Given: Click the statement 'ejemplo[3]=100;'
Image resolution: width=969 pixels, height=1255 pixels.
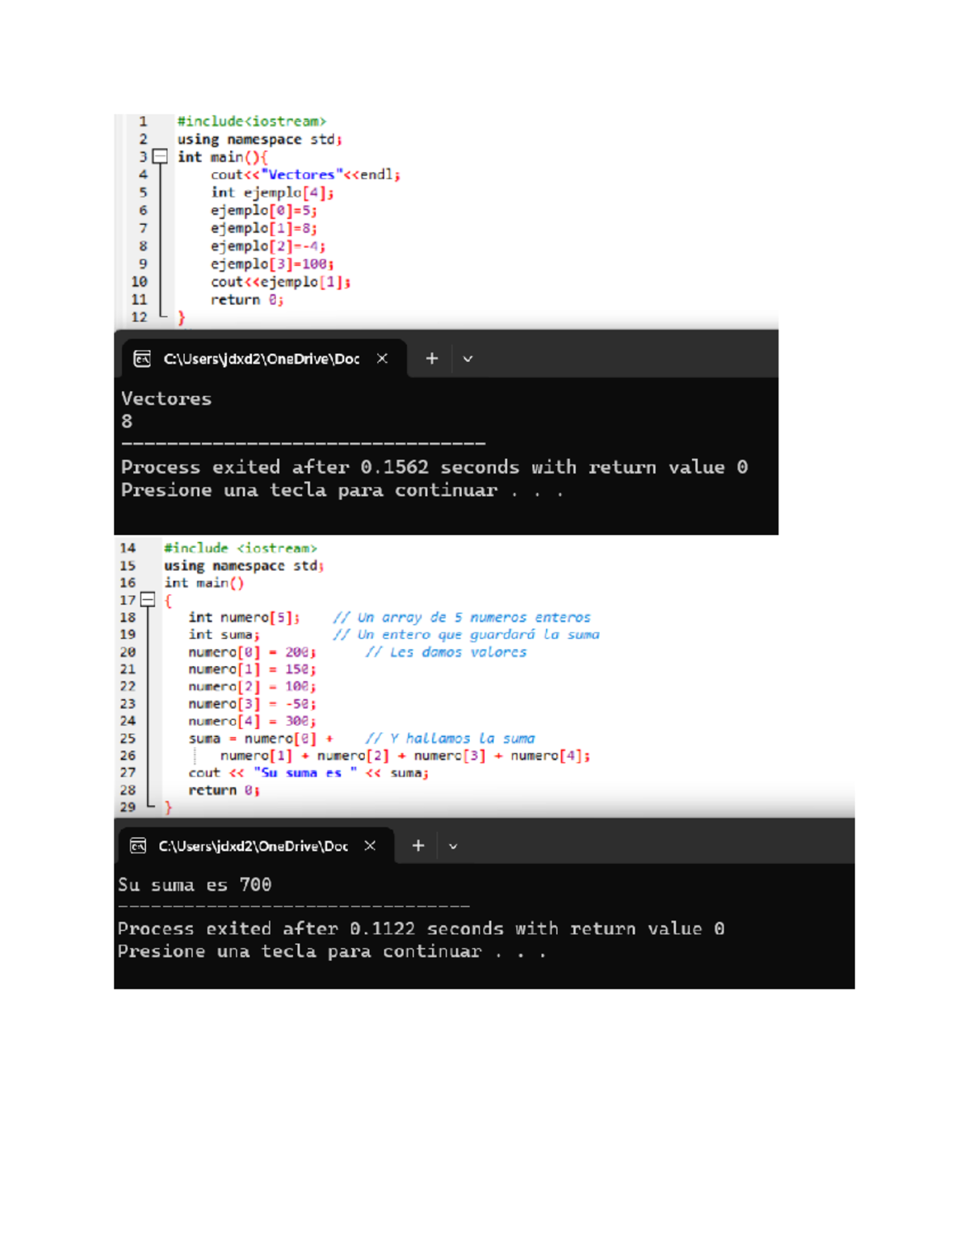Looking at the screenshot, I should (272, 263).
